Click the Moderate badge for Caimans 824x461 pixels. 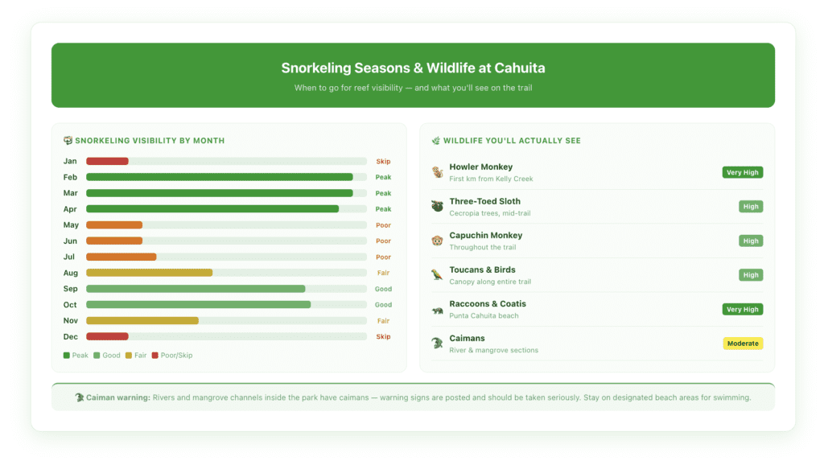[x=742, y=344]
